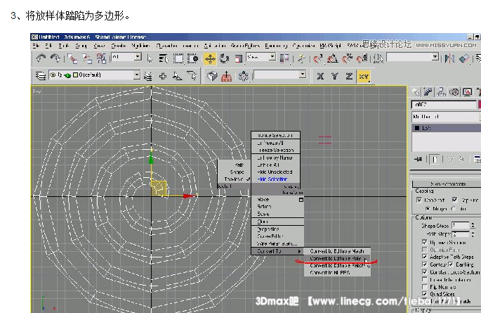Open the reference coordinate system View dropdown
Screen dimensions: 481x313
point(272,57)
